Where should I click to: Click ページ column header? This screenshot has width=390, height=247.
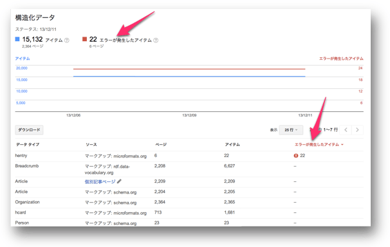161,145
